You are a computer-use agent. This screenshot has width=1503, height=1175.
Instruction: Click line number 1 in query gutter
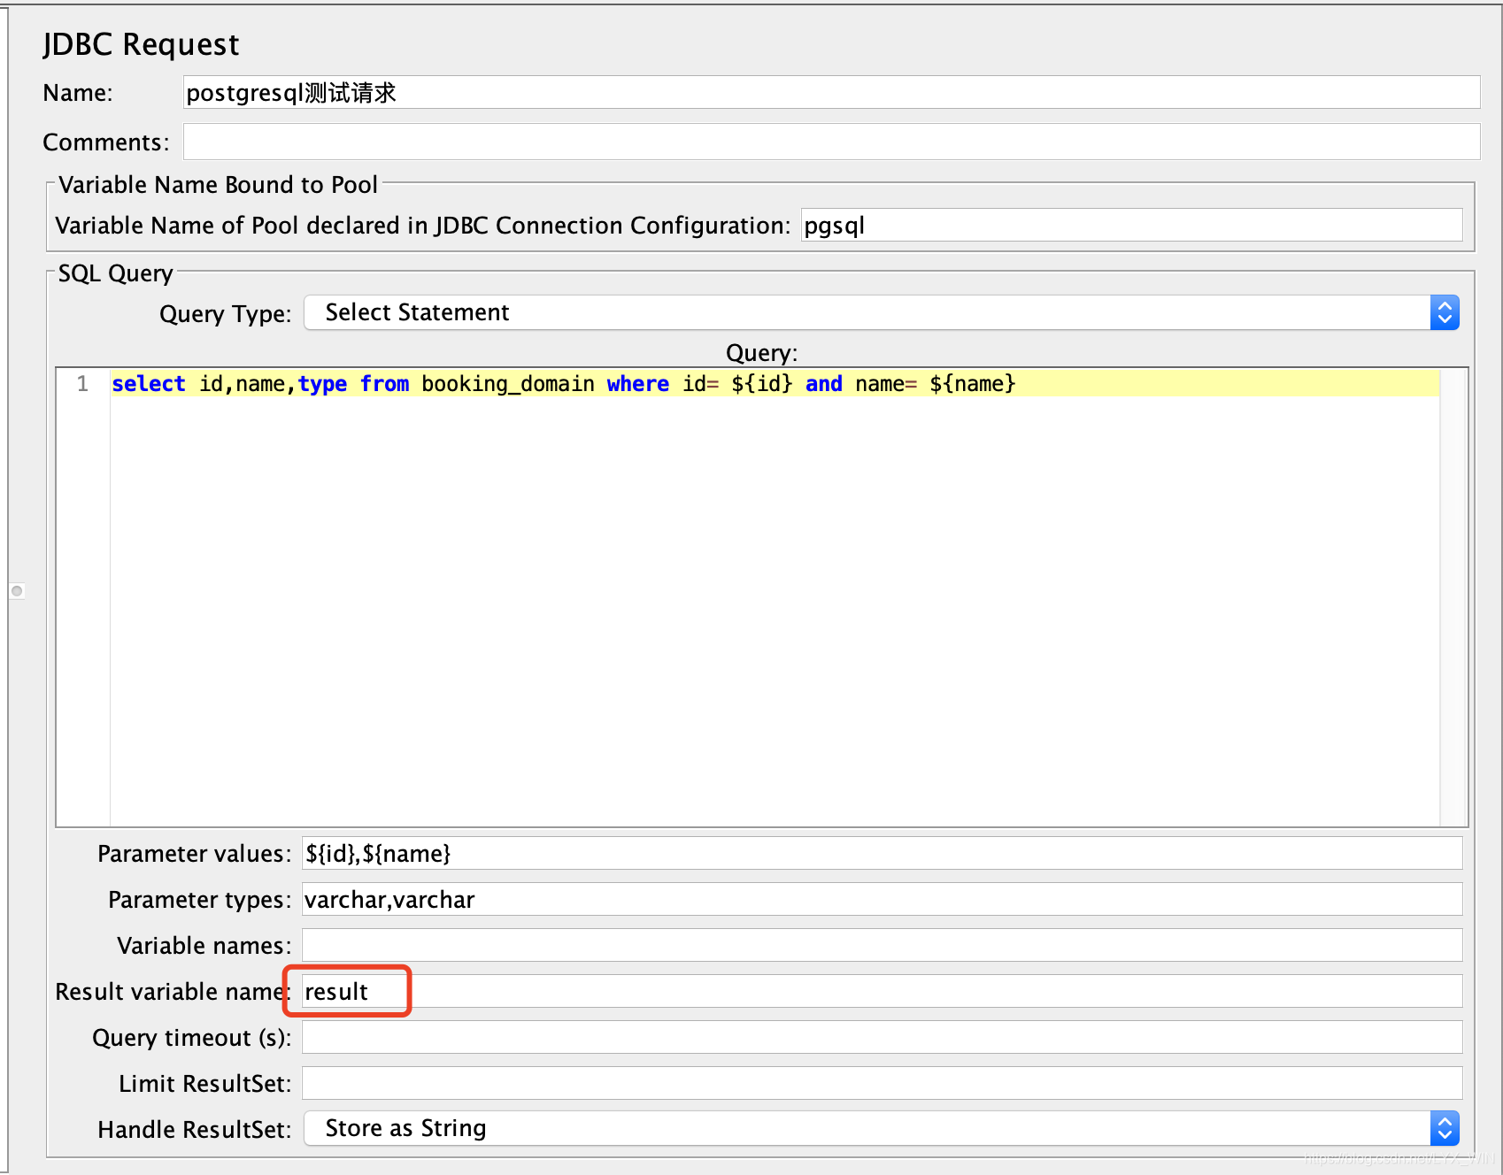click(82, 383)
